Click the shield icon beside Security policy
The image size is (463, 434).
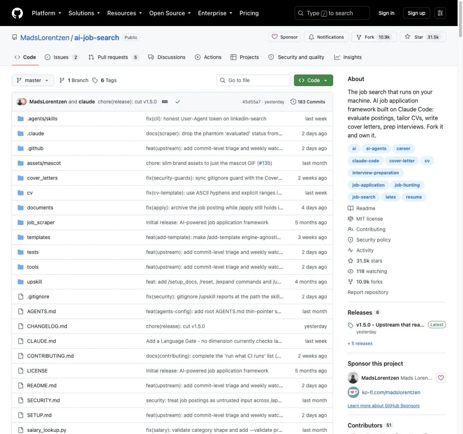click(x=351, y=240)
